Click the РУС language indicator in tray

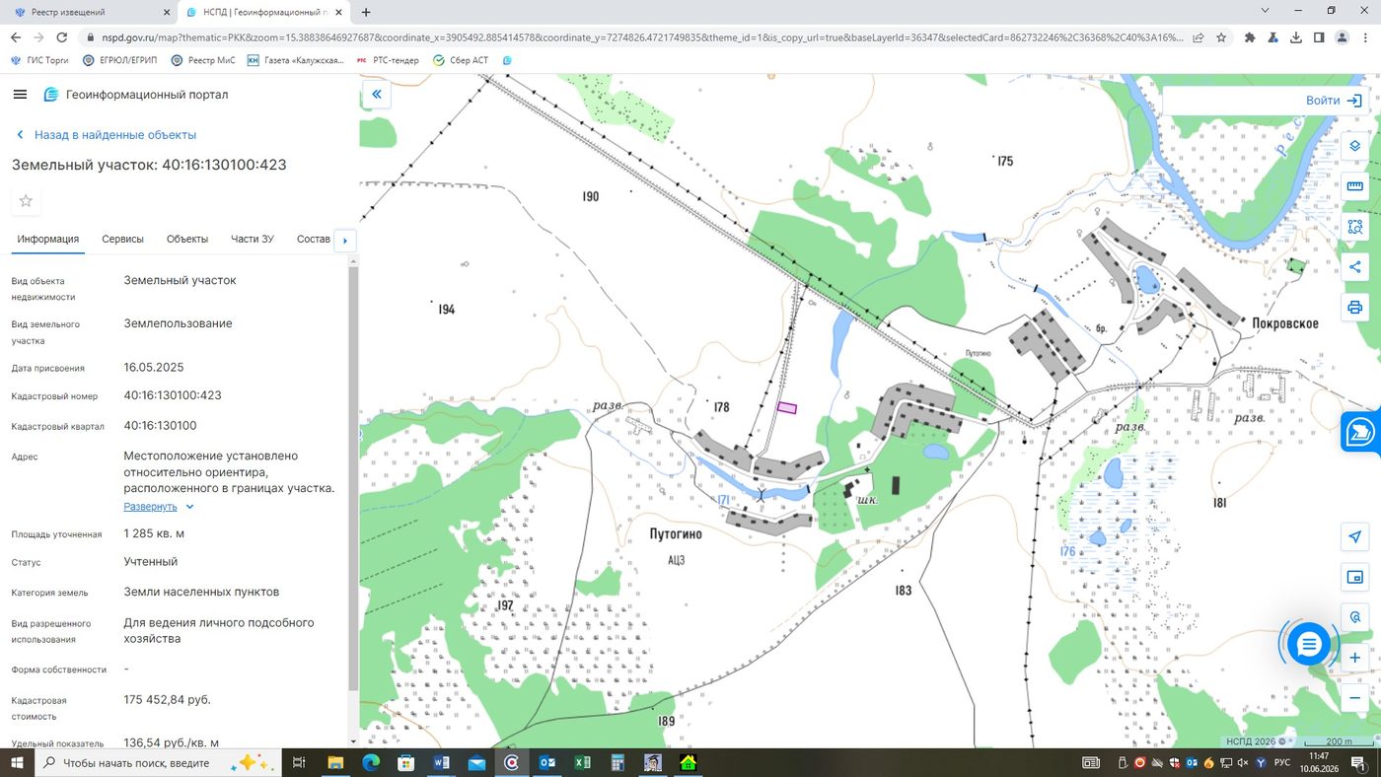tap(1282, 763)
